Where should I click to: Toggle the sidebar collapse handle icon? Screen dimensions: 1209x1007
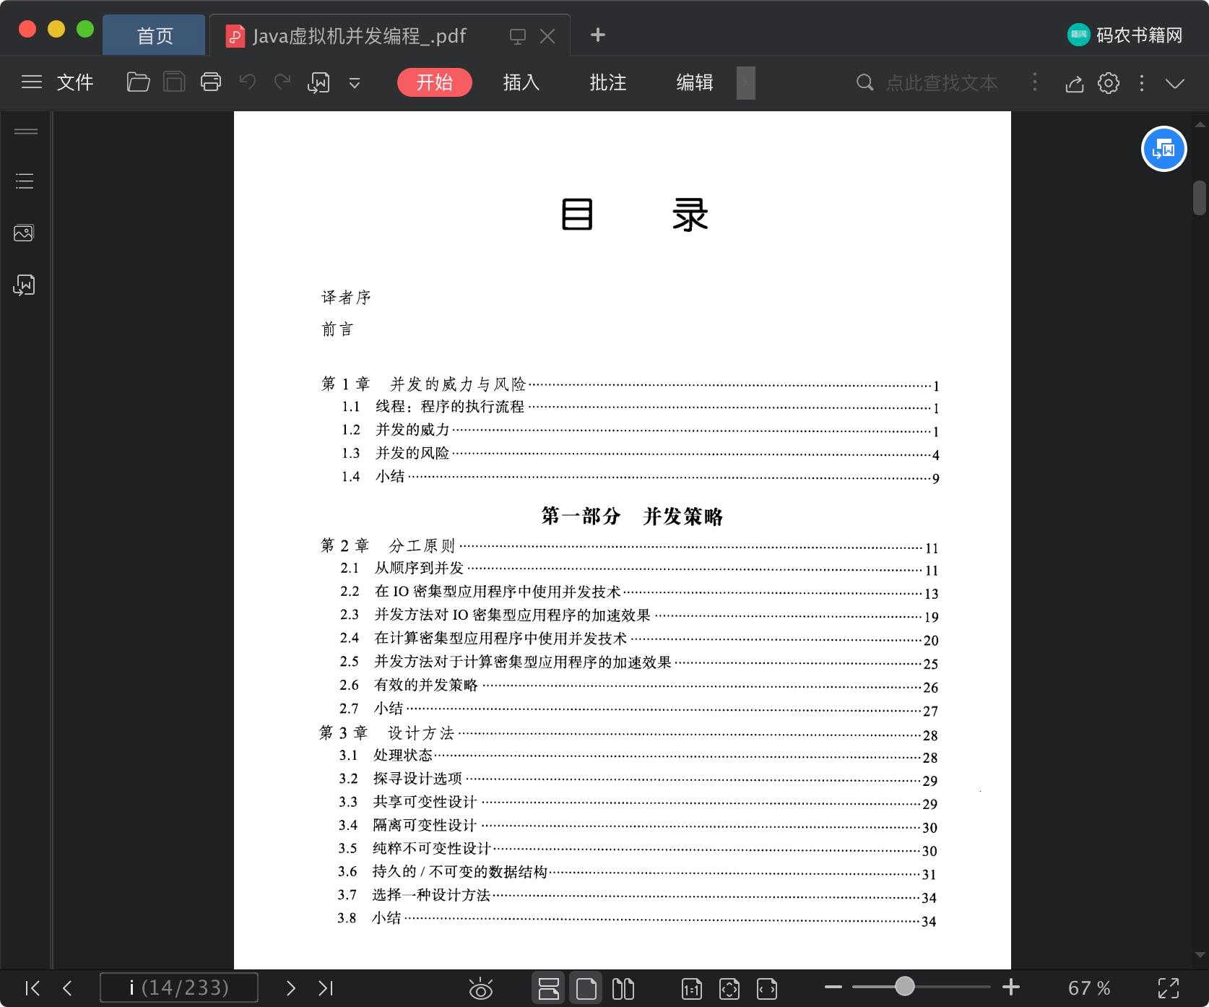click(x=26, y=131)
